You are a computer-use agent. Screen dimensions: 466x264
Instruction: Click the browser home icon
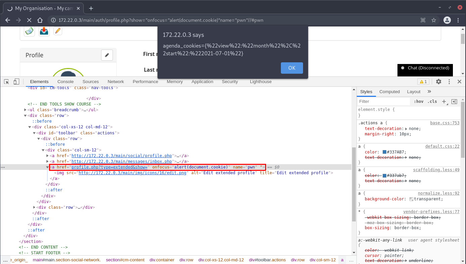[x=40, y=20]
